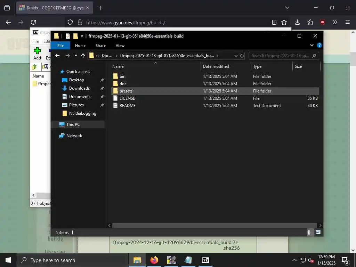Open File menu in 7-Zip window

[x=35, y=41]
